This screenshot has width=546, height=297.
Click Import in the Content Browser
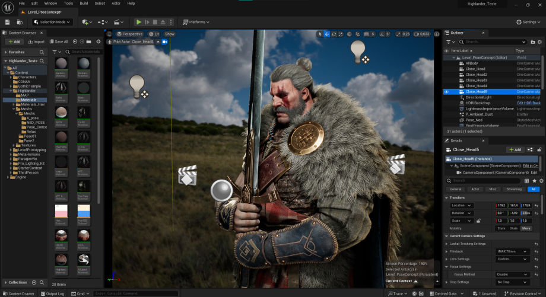(x=36, y=41)
